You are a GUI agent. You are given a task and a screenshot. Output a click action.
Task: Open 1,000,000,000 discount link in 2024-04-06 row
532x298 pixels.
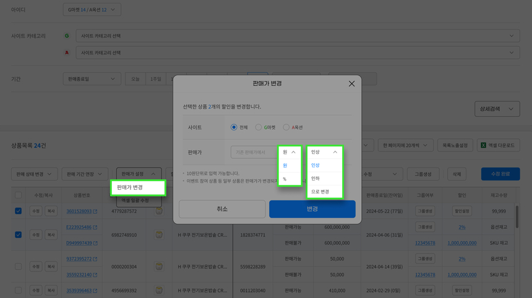[461, 243]
